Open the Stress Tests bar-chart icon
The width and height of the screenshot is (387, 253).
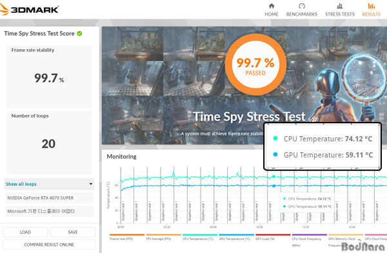(x=340, y=6)
